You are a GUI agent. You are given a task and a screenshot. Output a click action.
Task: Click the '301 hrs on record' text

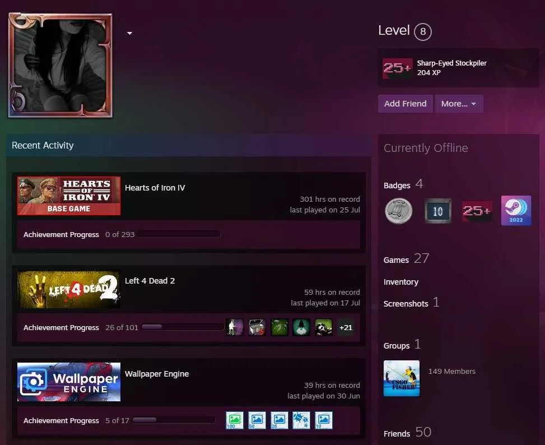pyautogui.click(x=330, y=199)
